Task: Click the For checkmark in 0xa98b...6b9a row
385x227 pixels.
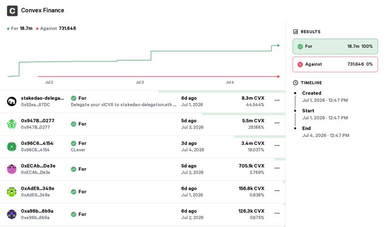Action: (x=74, y=214)
